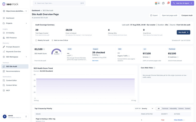Click Content Writer icon
Image resolution: width=196 pixels, height=122 pixels.
(x=4, y=85)
